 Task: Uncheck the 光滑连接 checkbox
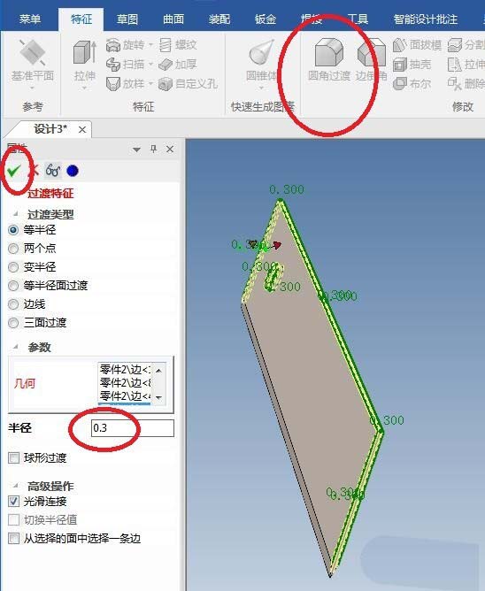(14, 502)
